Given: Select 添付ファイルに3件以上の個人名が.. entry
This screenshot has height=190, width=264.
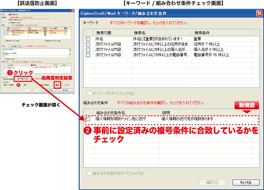Looking at the screenshot, I should [x=160, y=50].
